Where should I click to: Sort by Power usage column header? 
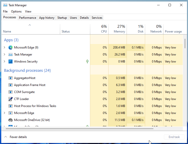[x=173, y=29]
